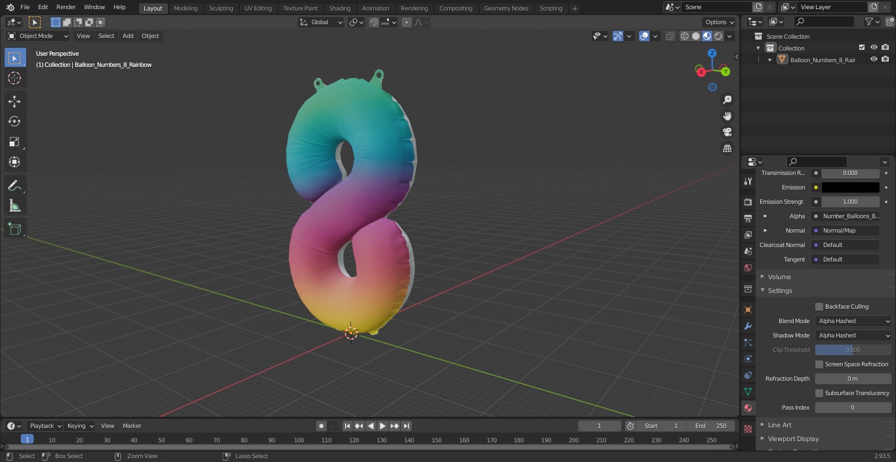Click the black Emission color swatch
Screen dimensions: 896x462
850,187
